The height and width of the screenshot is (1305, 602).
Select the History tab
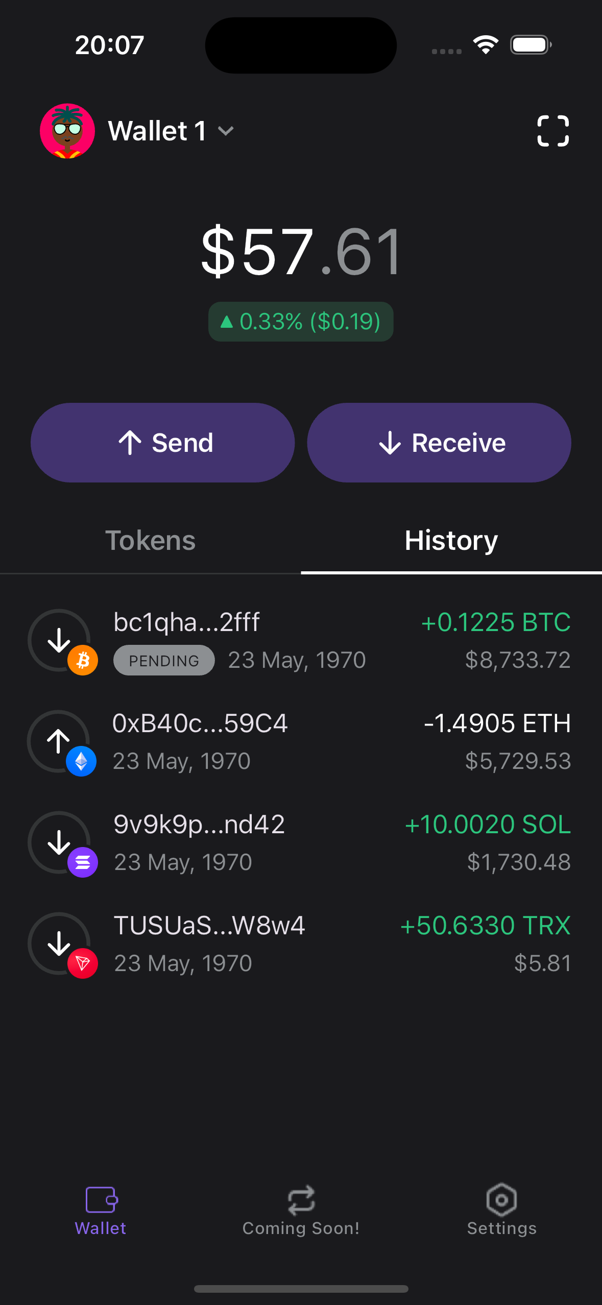tap(451, 541)
